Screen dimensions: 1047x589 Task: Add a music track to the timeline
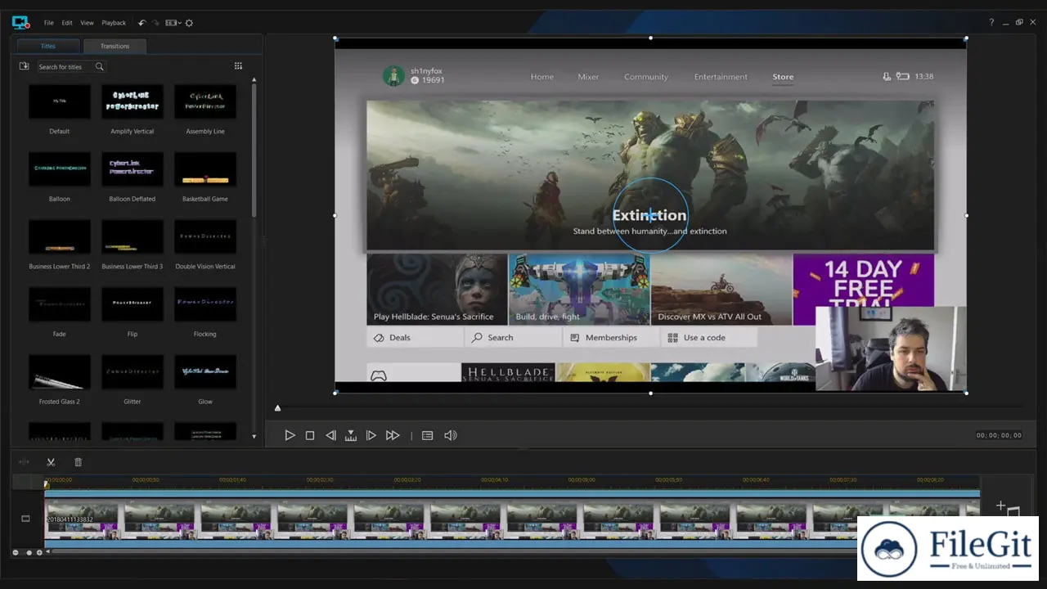coord(1008,509)
